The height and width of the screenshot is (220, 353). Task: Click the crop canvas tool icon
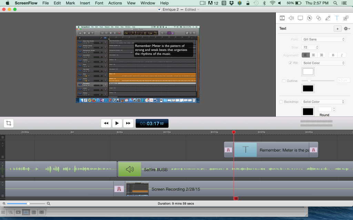click(9, 123)
